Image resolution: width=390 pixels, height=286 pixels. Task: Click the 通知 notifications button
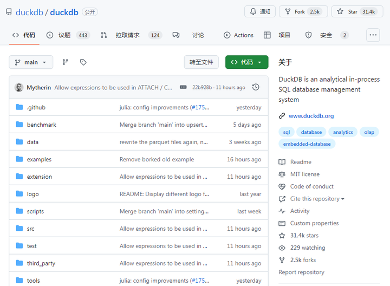(x=260, y=11)
